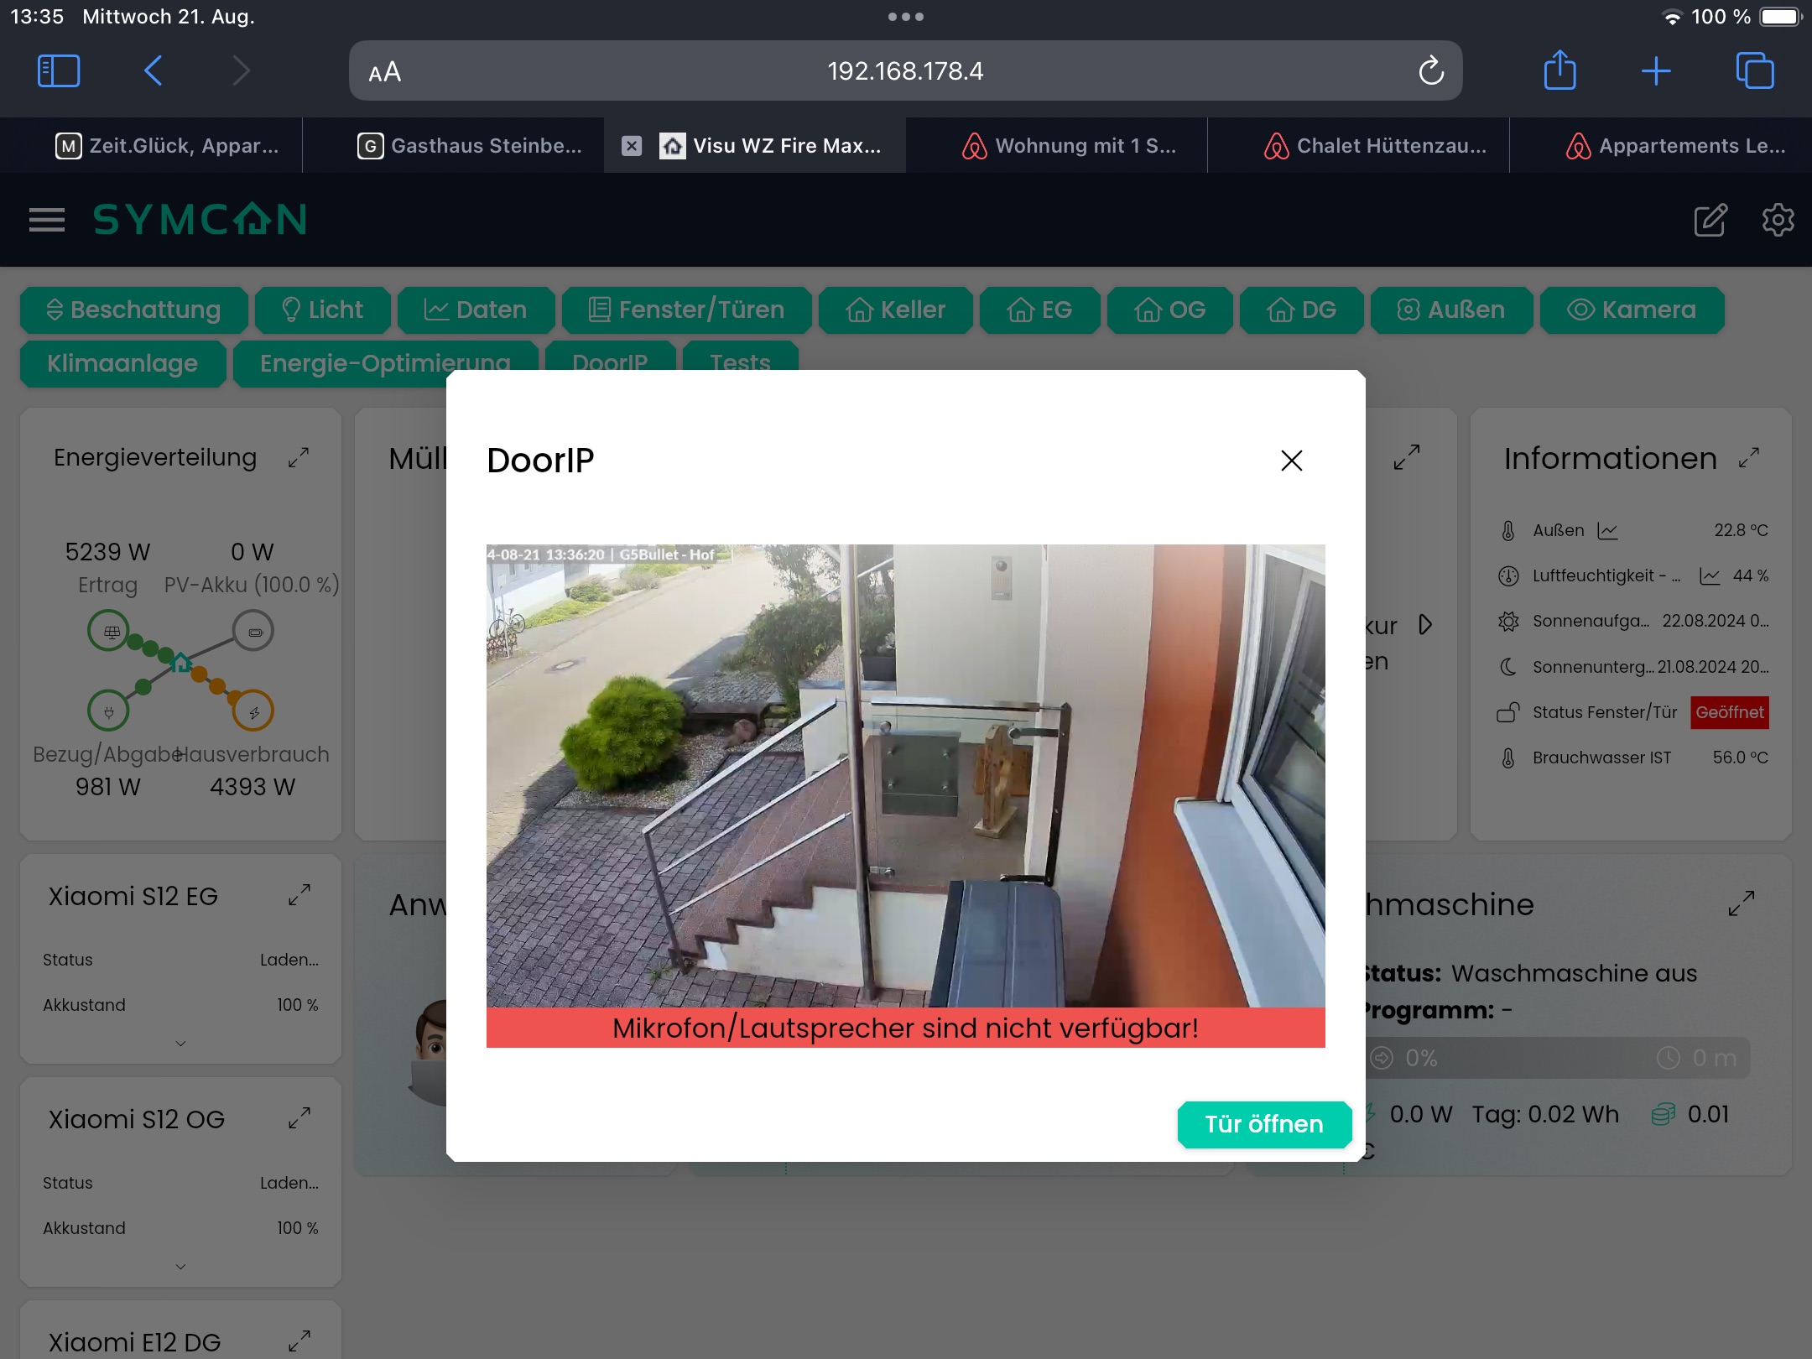The width and height of the screenshot is (1812, 1359).
Task: Click Tür öffnen button
Action: point(1264,1124)
